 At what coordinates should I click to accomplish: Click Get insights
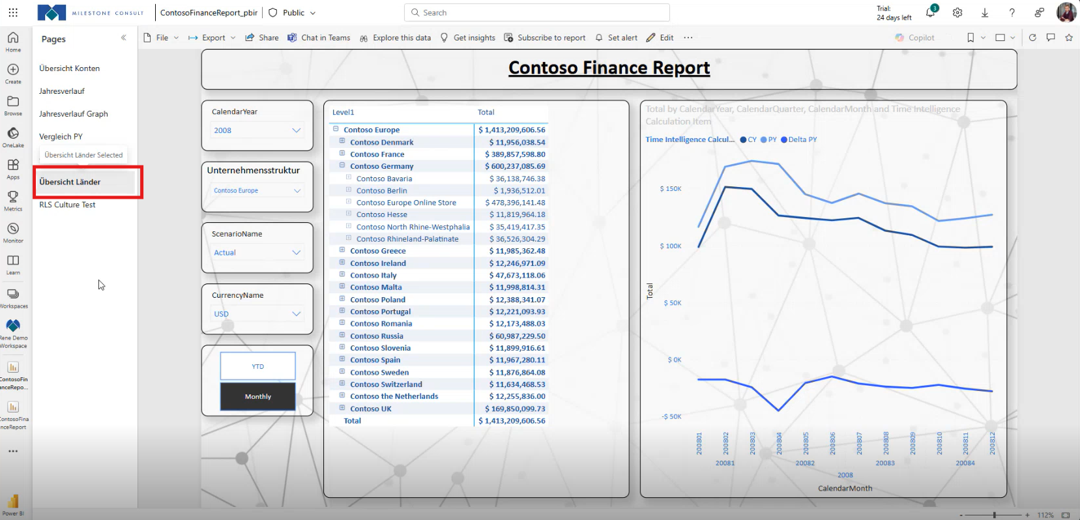click(x=467, y=38)
